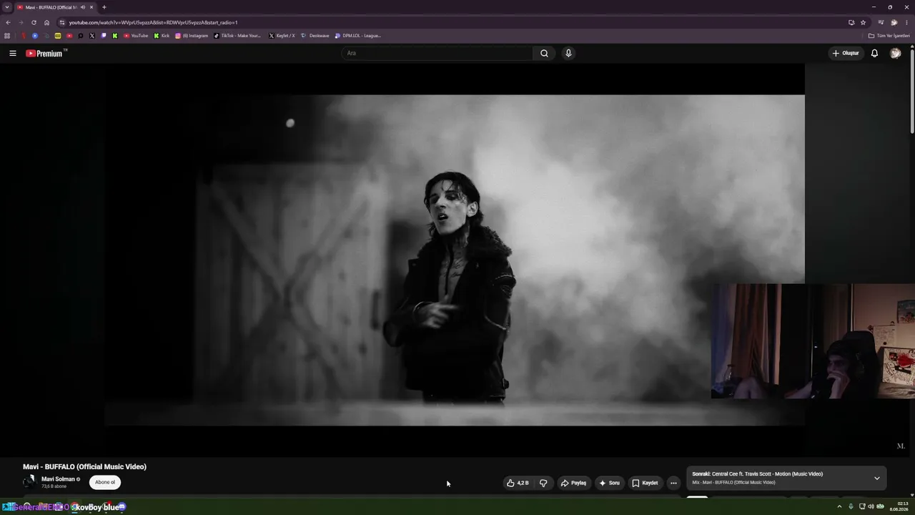Viewport: 915px width, 515px height.
Task: Open the Kick bookmark
Action: click(x=162, y=36)
